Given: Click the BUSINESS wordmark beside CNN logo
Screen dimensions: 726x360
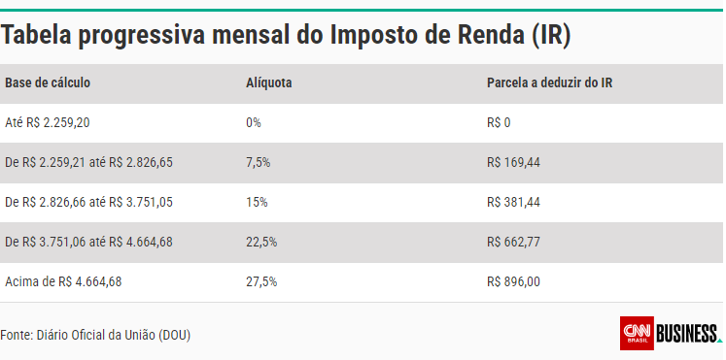Looking at the screenshot, I should click(687, 334).
